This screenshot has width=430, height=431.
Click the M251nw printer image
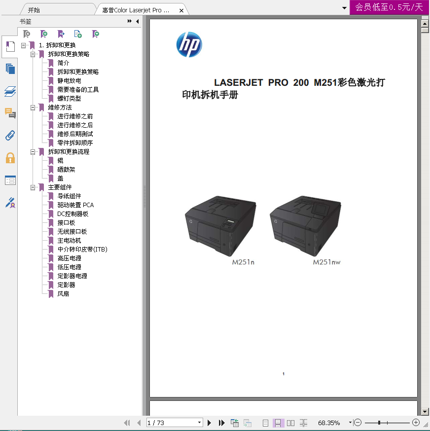[305, 226]
